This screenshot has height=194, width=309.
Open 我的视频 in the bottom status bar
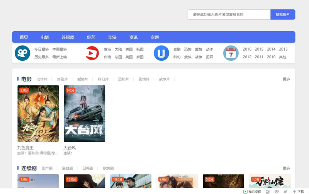(252, 191)
